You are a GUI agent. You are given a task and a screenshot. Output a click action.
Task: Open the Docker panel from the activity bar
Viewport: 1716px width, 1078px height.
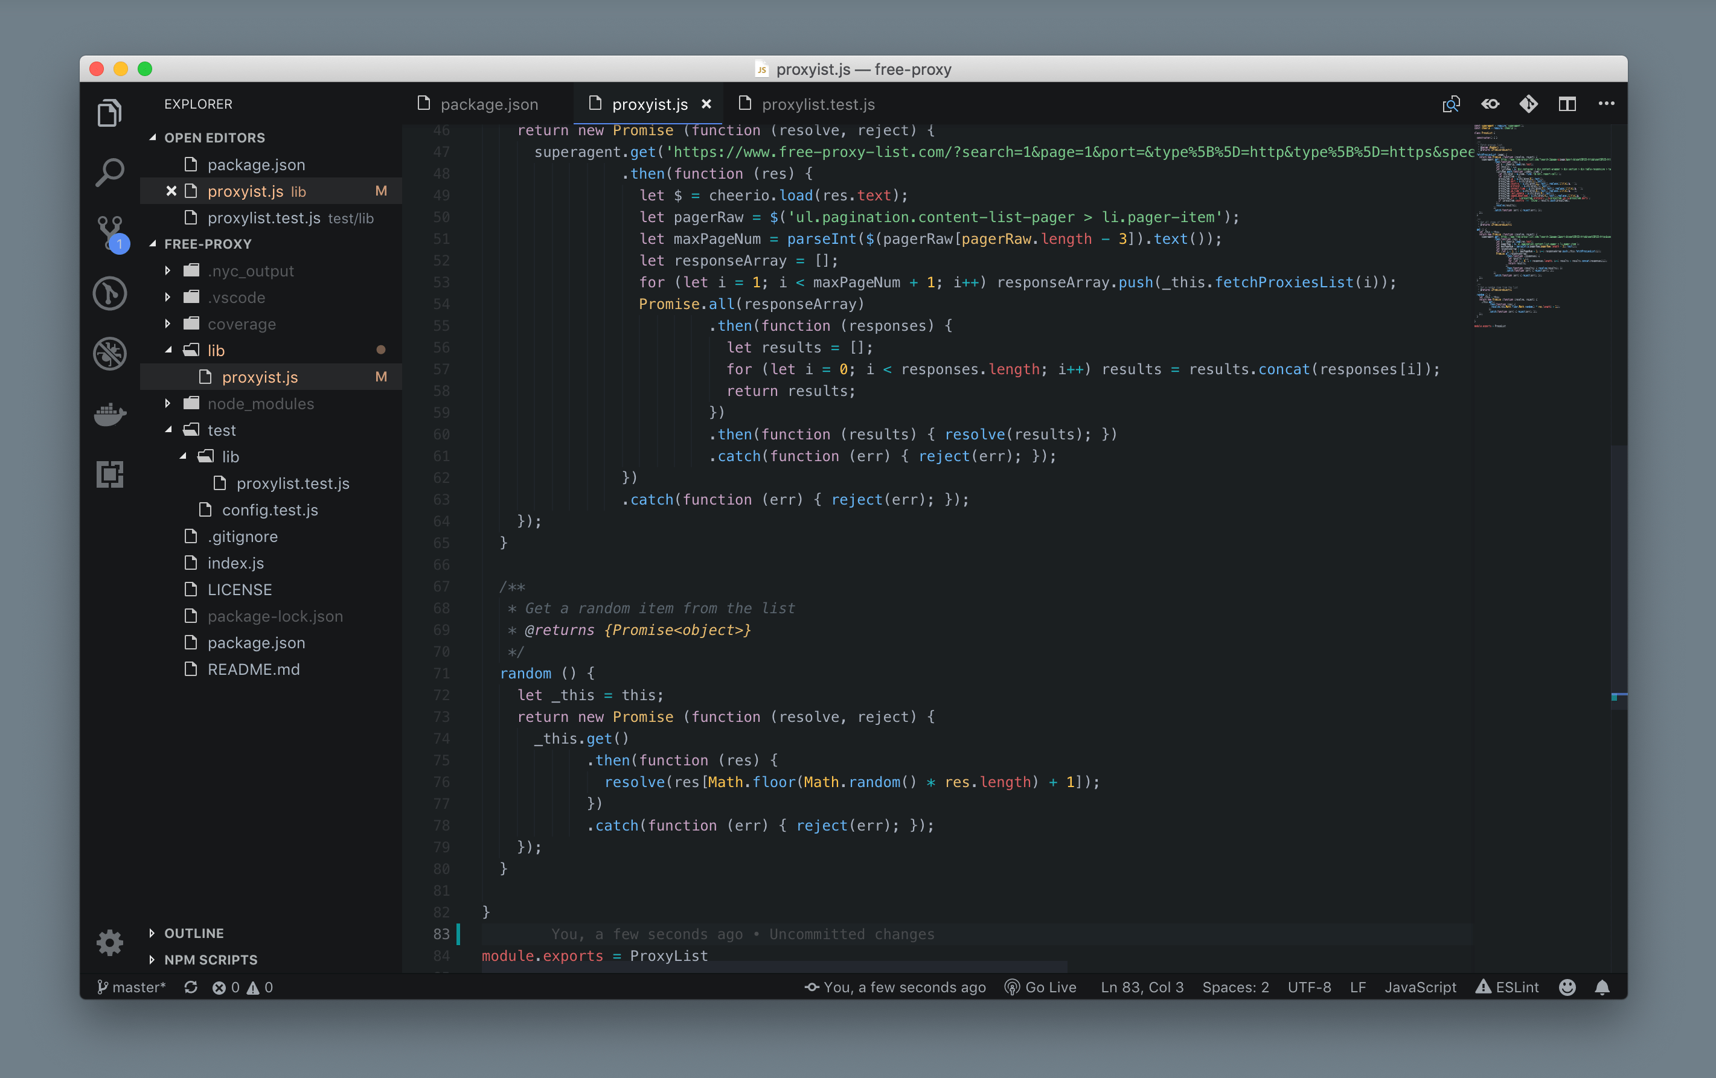(110, 414)
